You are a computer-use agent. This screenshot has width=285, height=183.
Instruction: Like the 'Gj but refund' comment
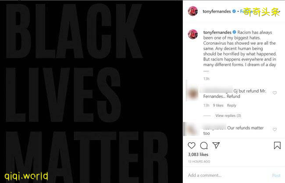(x=274, y=93)
